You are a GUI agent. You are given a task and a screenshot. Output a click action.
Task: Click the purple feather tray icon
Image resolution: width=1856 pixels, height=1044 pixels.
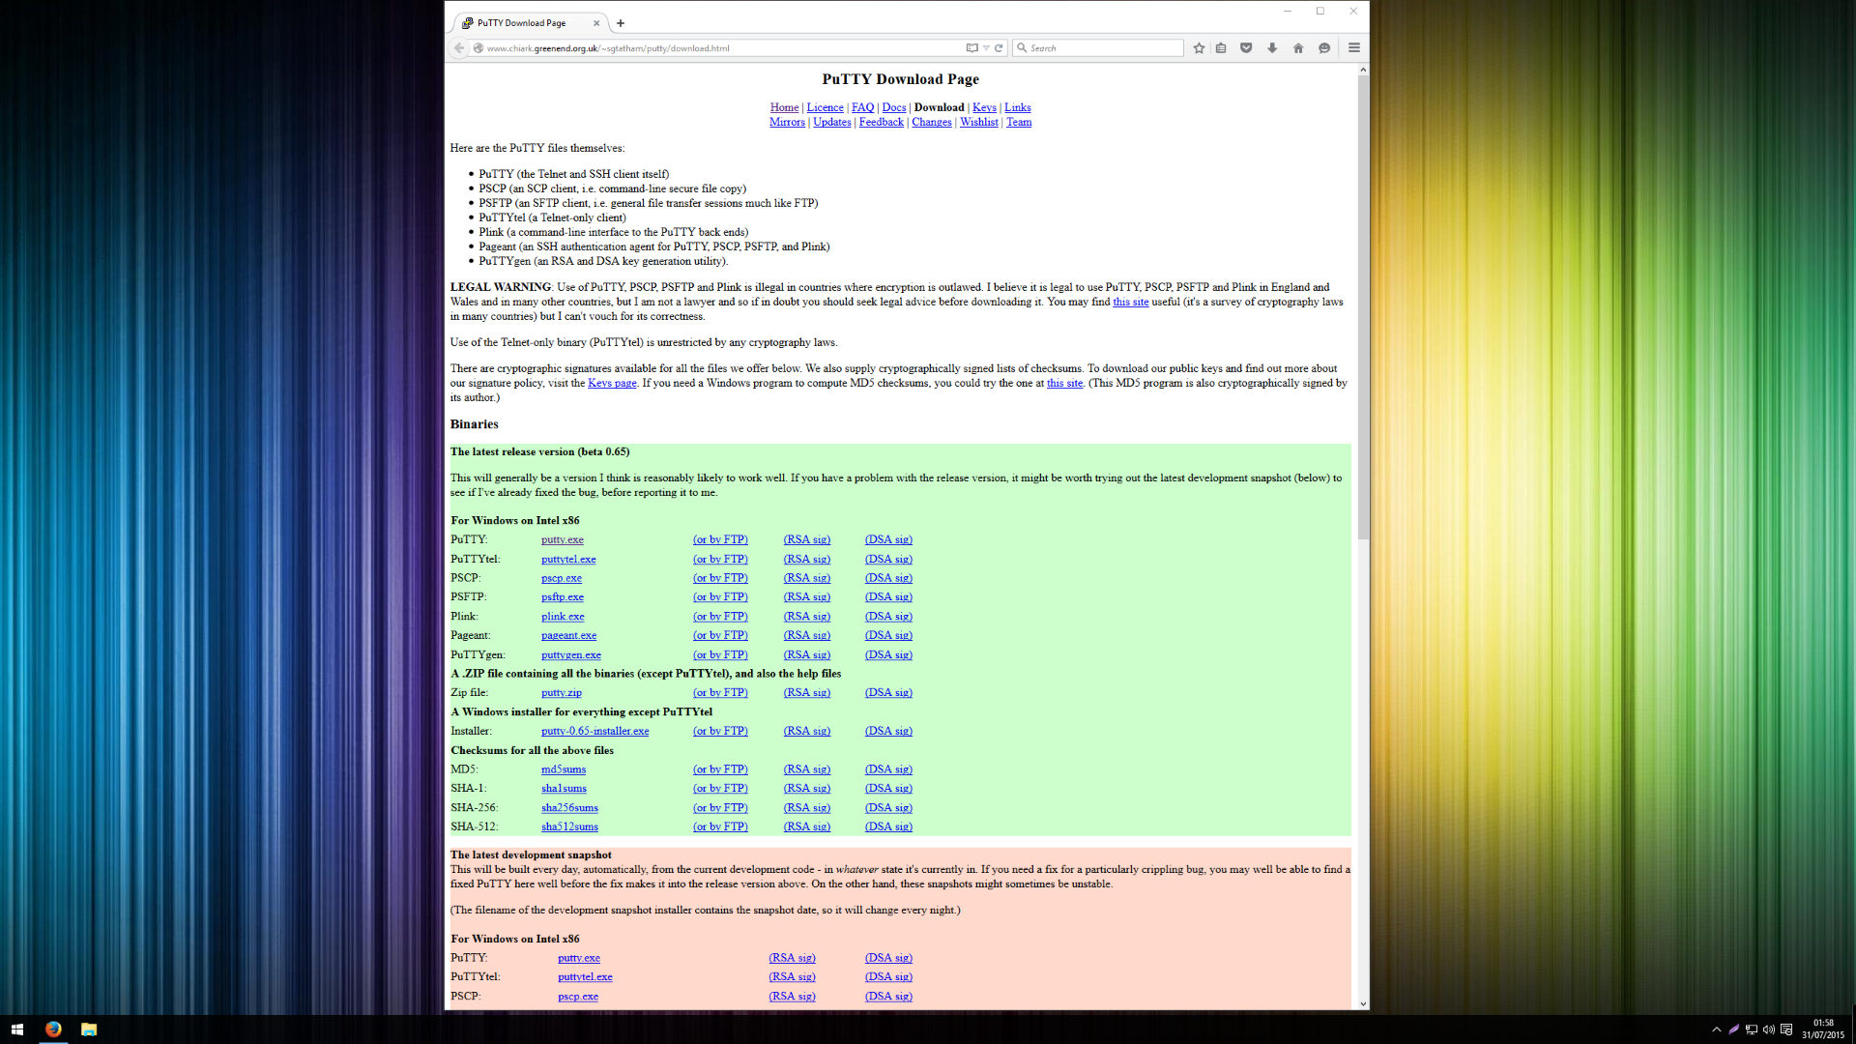coord(1734,1029)
